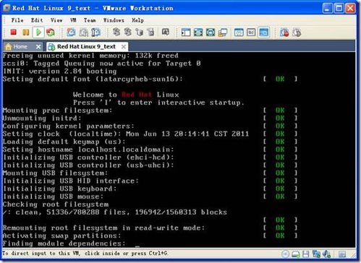This screenshot has width=361, height=263.
Task: Click the 'INIT: version 2.84 booting' line
Action: (60, 72)
